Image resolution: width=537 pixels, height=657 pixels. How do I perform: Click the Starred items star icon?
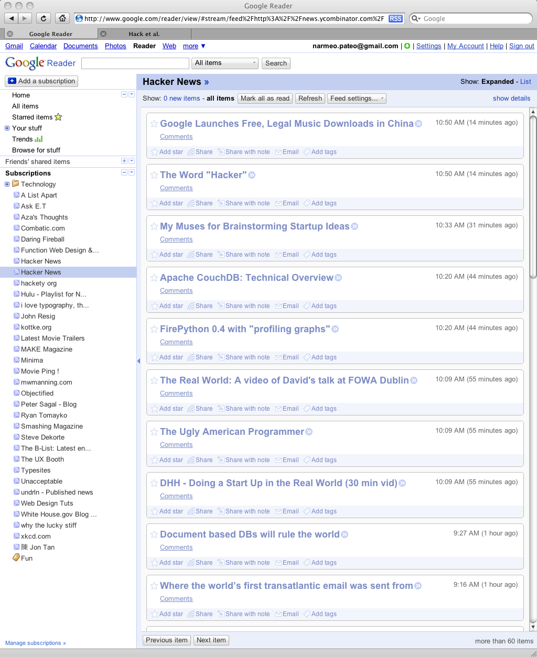[58, 117]
